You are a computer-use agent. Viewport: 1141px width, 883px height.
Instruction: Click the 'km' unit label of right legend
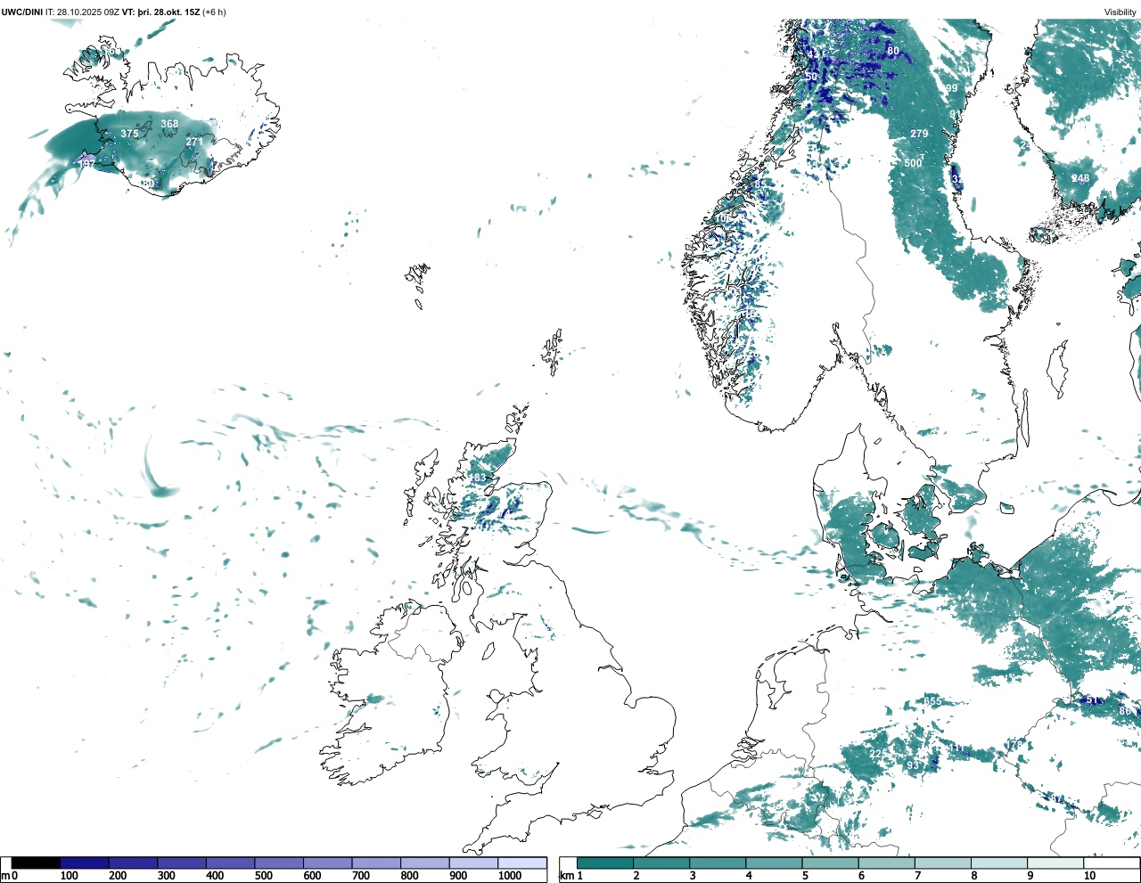(x=567, y=876)
